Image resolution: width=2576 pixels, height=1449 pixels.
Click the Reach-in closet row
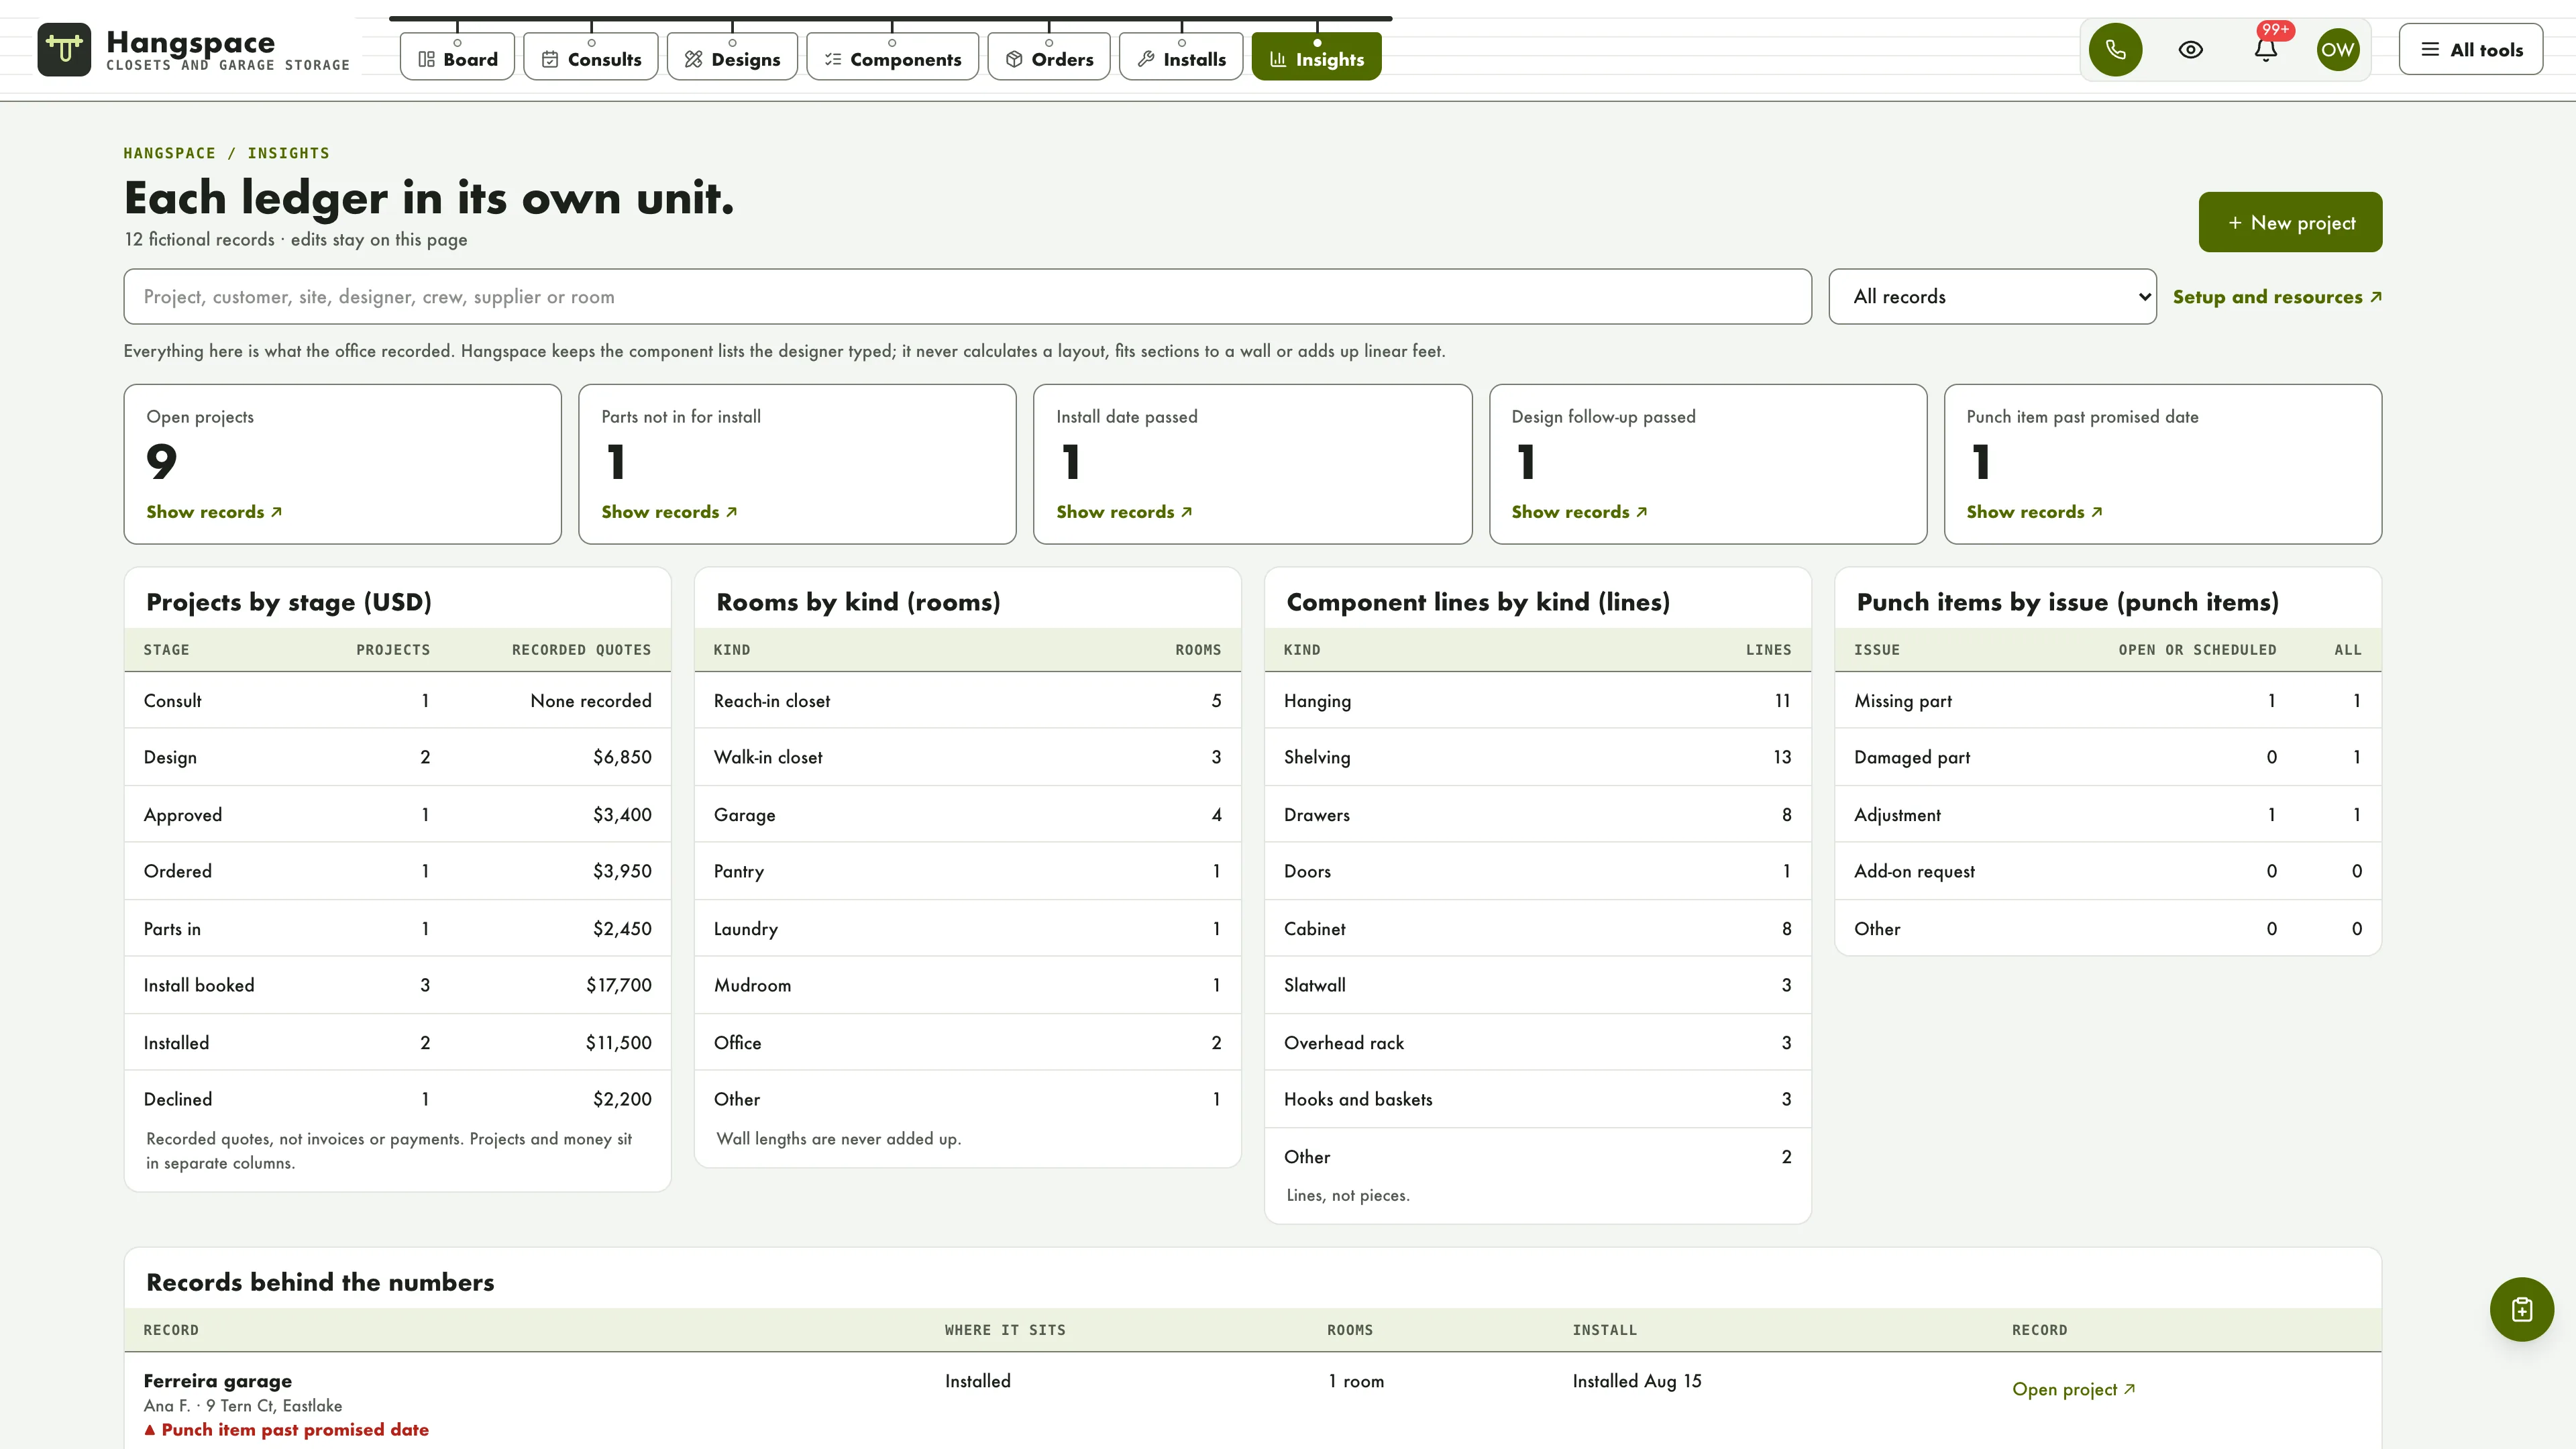coord(967,701)
